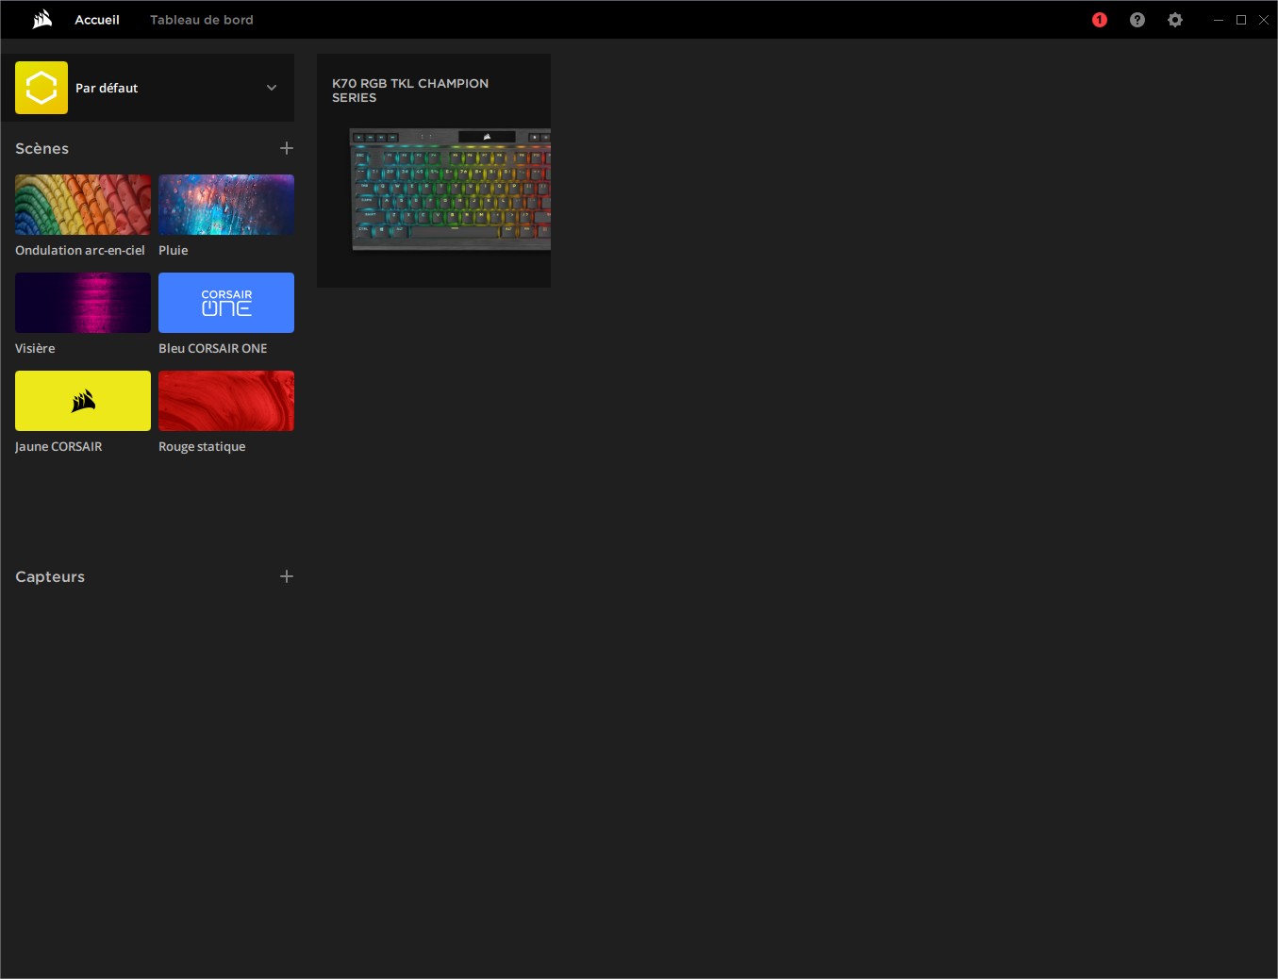Image resolution: width=1278 pixels, height=979 pixels.
Task: Select the Ondulation arc-en-ciel scene thumbnail
Action: coord(83,205)
